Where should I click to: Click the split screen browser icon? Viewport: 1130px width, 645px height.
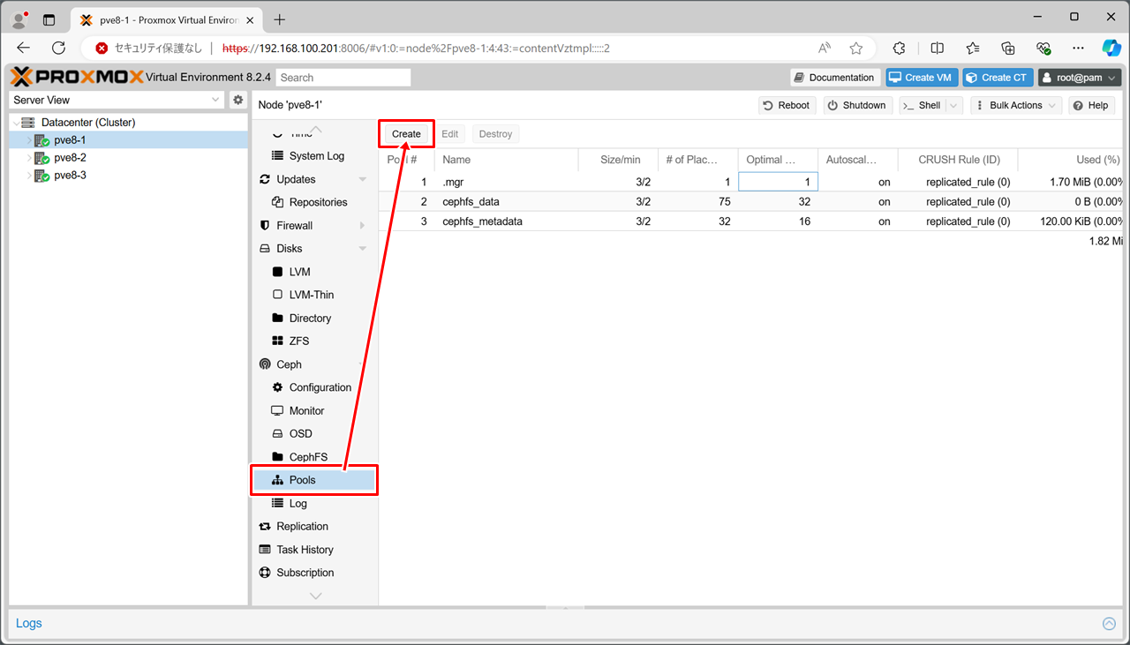click(x=938, y=49)
